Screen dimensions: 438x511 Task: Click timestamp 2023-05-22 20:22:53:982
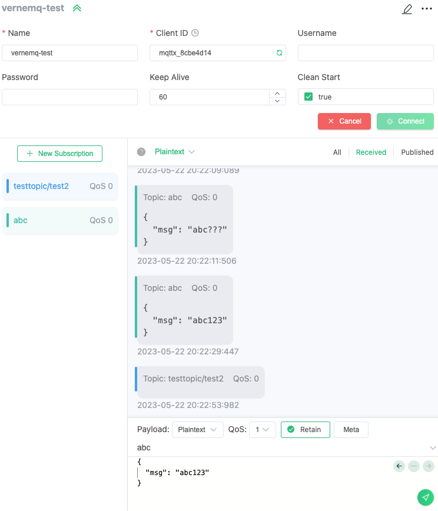(188, 405)
